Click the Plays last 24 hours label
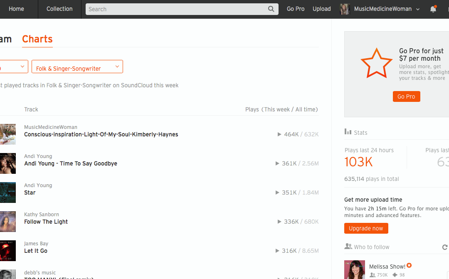 (369, 151)
